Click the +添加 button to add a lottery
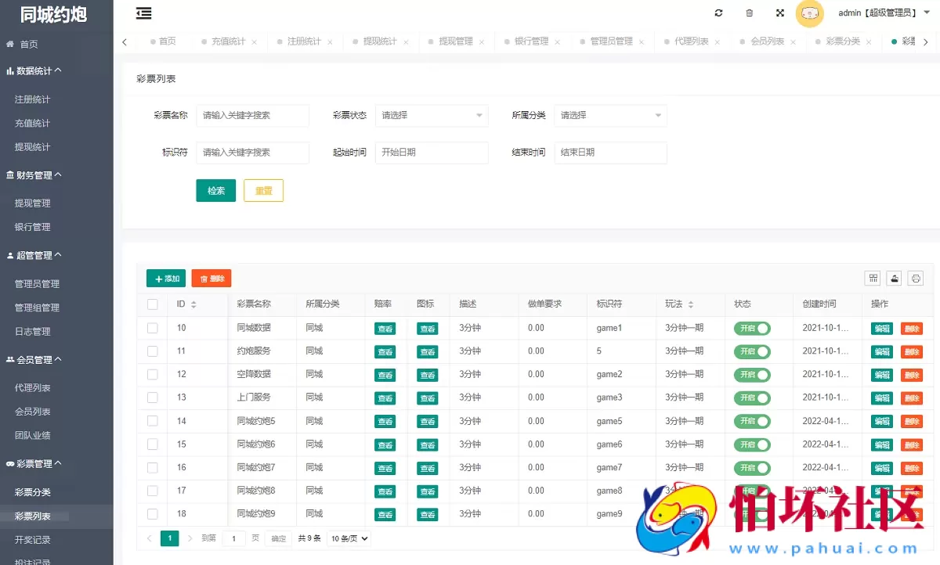 165,278
